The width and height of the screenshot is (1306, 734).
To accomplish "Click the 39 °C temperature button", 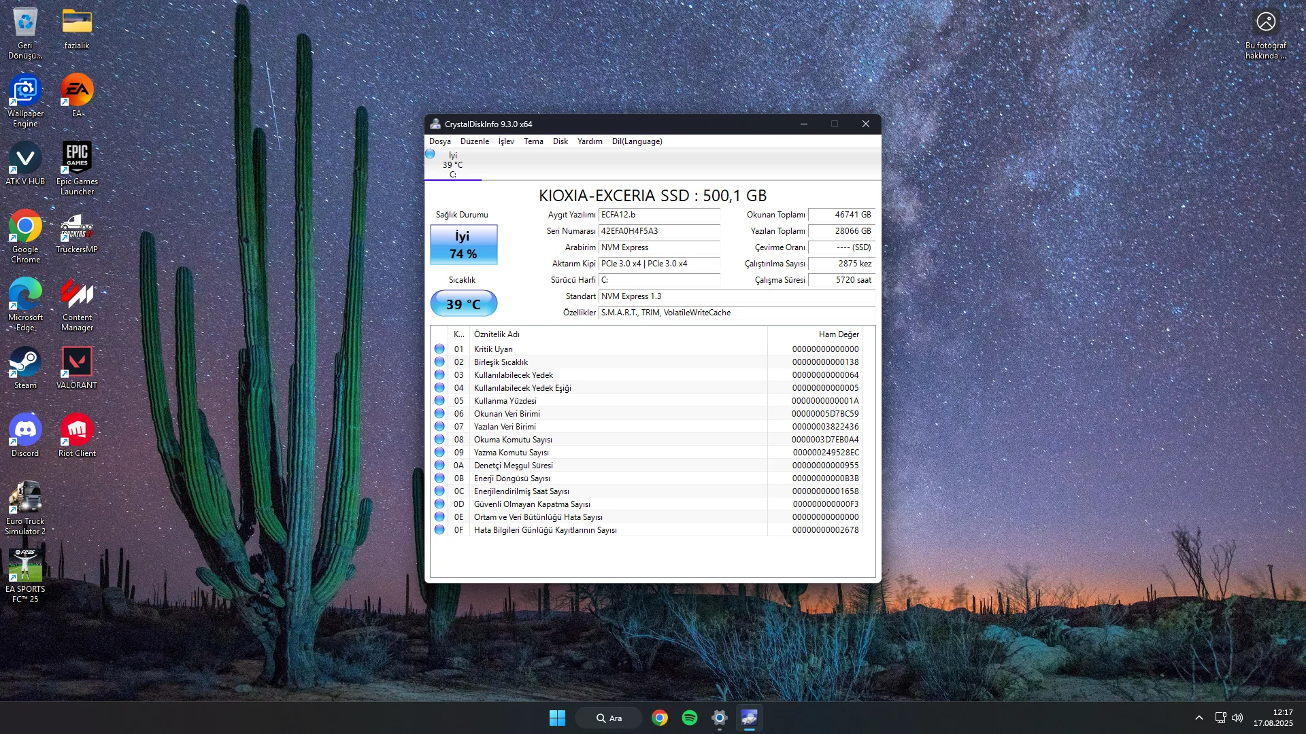I will [463, 304].
